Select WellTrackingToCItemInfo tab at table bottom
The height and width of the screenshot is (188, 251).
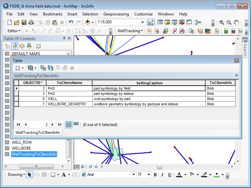[x=38, y=133]
